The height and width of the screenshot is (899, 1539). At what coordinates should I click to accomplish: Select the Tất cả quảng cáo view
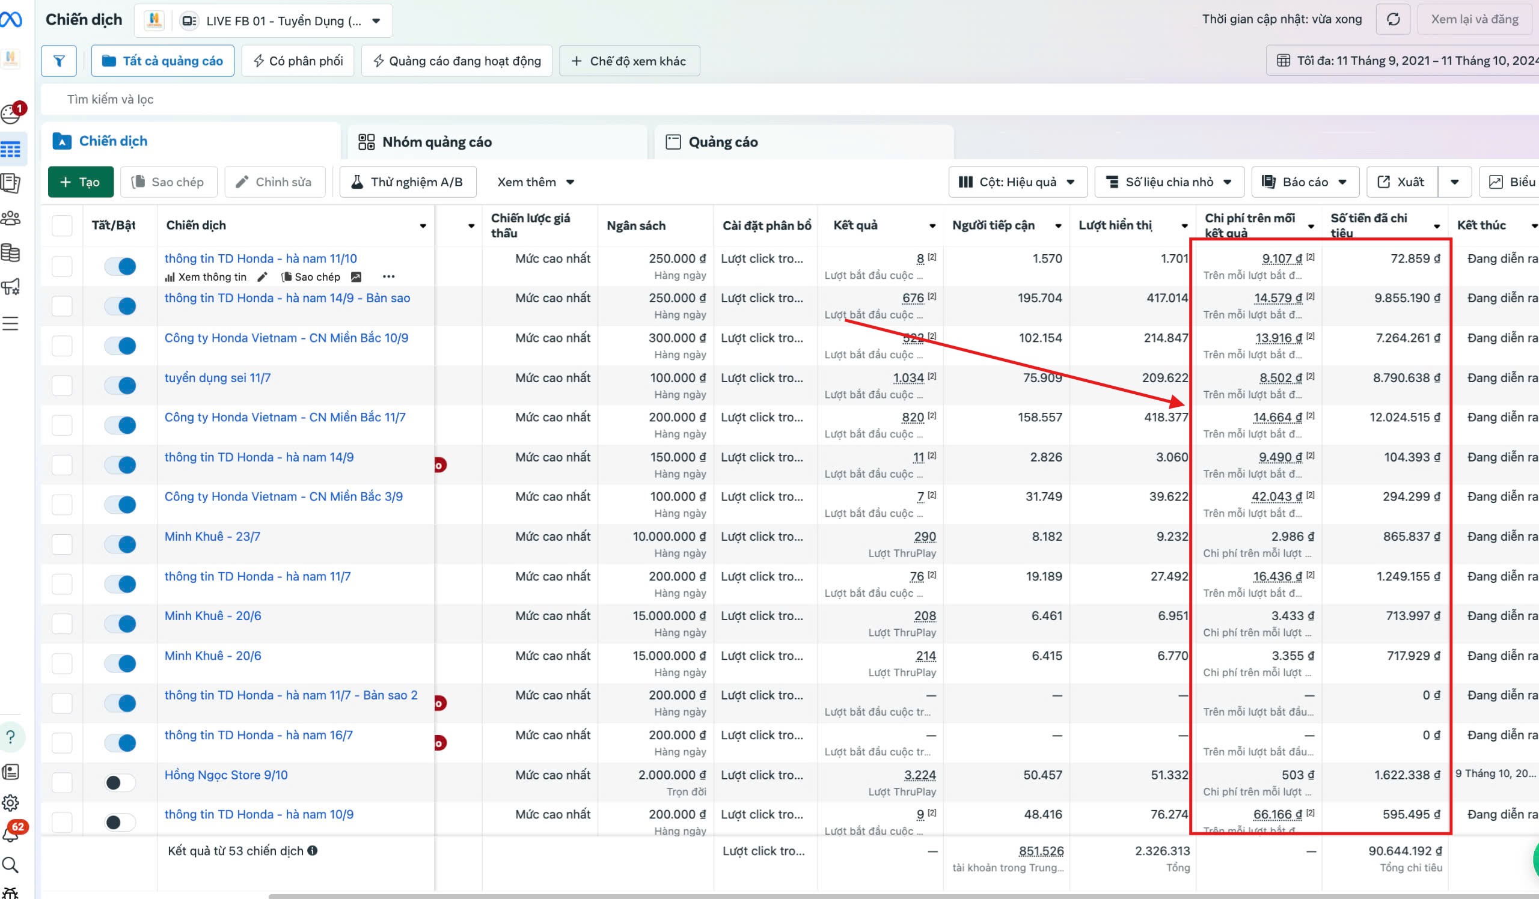coord(162,61)
